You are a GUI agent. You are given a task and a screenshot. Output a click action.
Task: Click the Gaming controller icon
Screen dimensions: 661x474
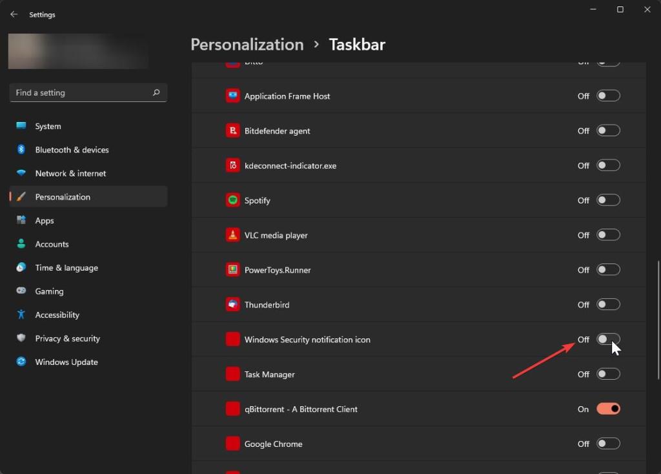[21, 291]
